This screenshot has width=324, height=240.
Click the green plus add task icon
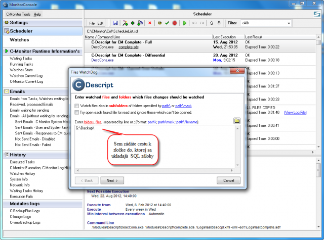133,23
